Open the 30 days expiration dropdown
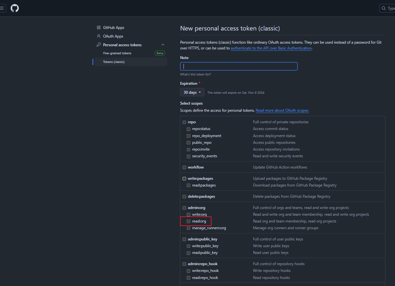395x286 pixels. 192,92
